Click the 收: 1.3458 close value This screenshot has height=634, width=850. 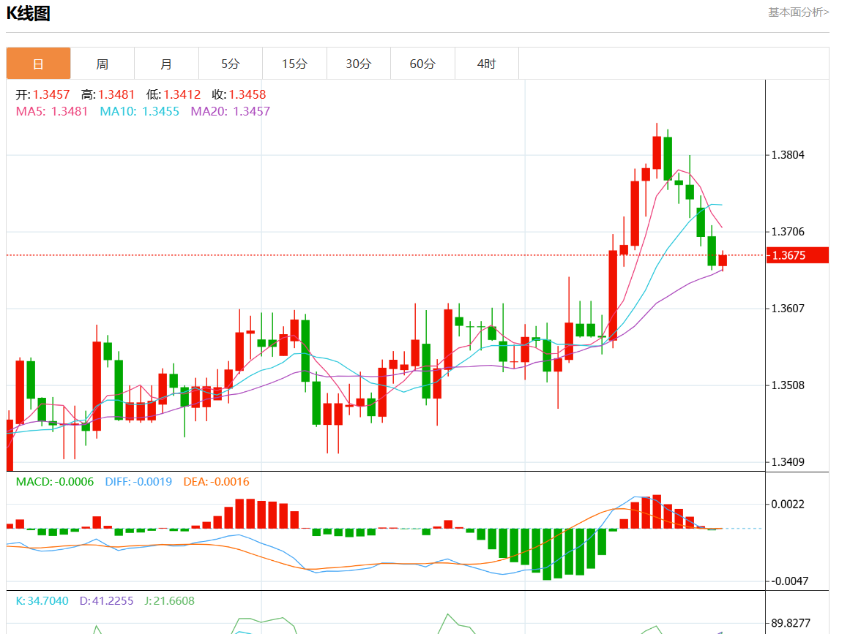coord(239,95)
